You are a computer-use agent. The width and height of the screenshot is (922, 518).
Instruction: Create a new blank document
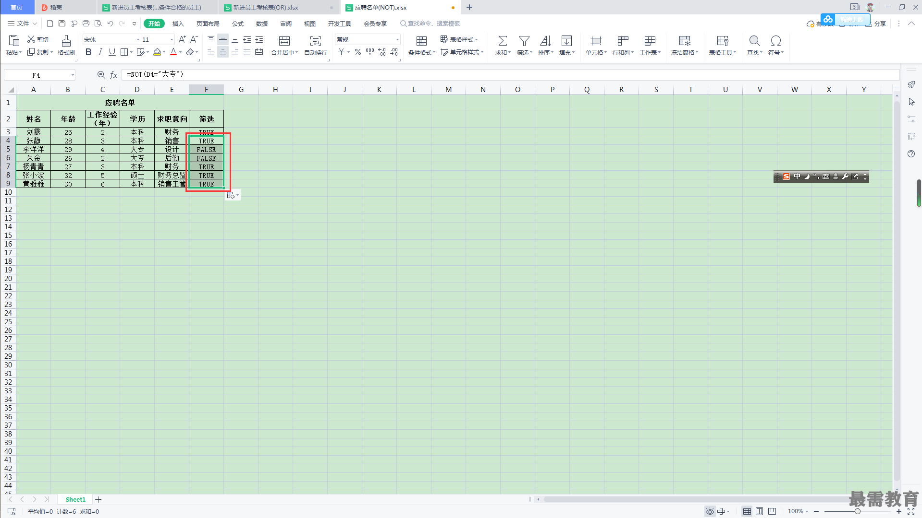pyautogui.click(x=50, y=24)
